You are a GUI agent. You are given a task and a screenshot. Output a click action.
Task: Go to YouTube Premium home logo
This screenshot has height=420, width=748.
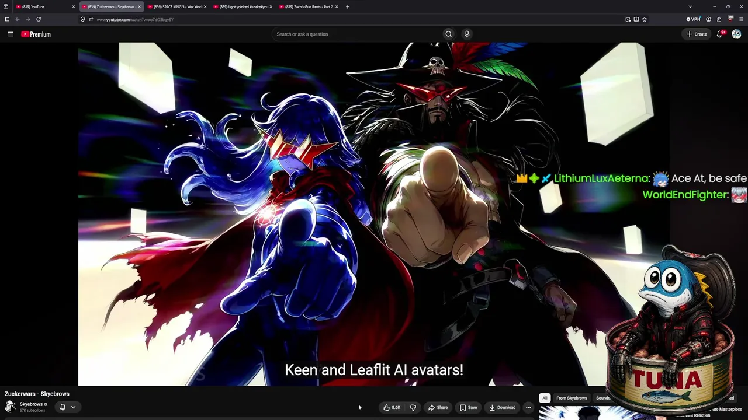(36, 34)
